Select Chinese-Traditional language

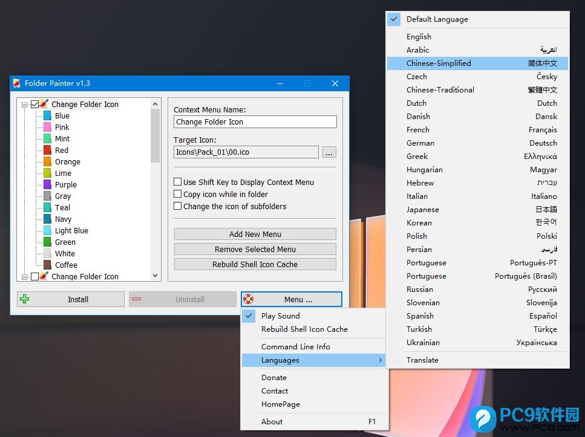477,90
